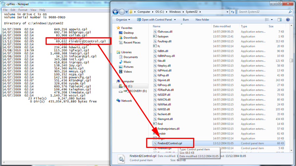This screenshot has width=296, height=166.
Task: Go forward in Explorer navigation
Action: click(122, 12)
